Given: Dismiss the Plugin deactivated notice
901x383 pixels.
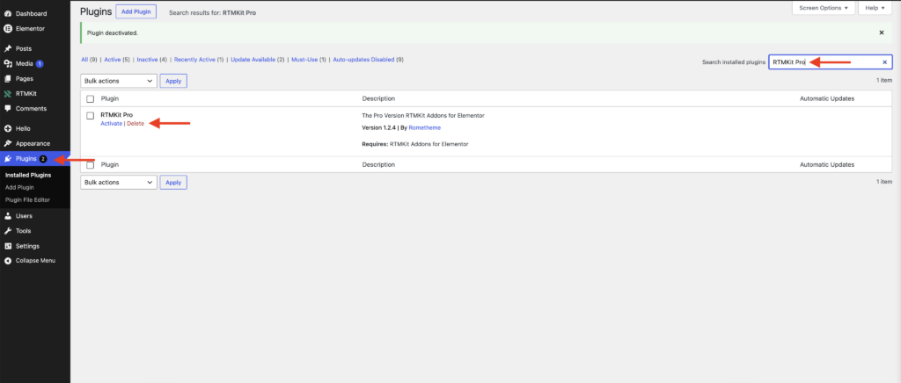Looking at the screenshot, I should click(x=882, y=33).
